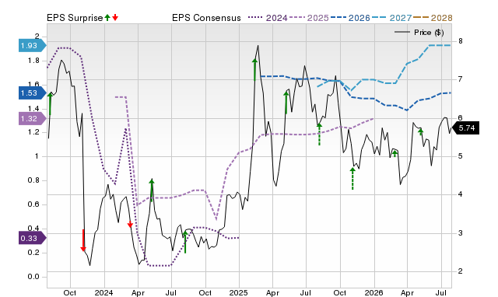Toggle the 2025 EPS consensus legend entry
498x297 pixels.
tap(309, 18)
